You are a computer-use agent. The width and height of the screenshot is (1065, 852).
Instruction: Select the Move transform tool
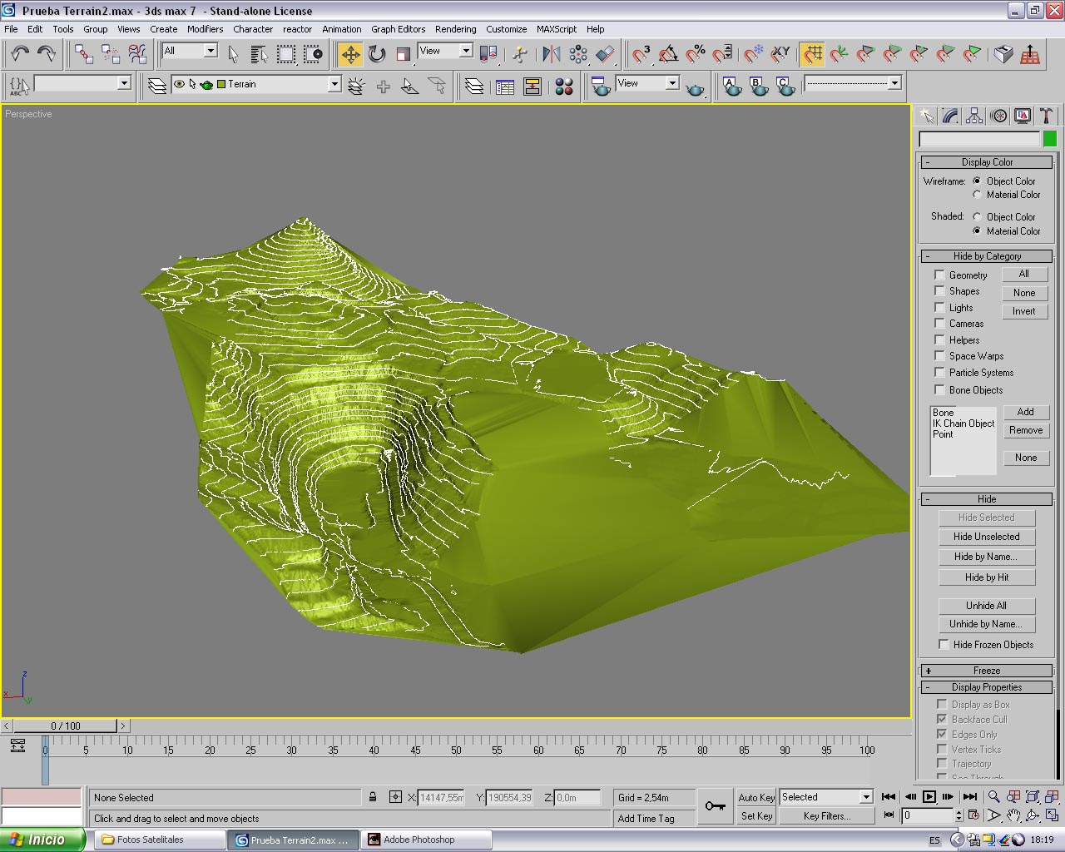(350, 55)
